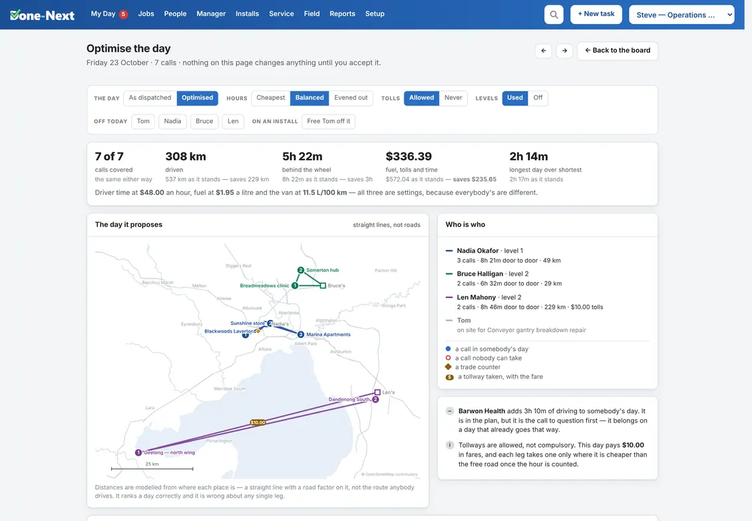Screen dimensions: 752x521
Task: Open the Steve — Operations user dropdown
Action: [681, 15]
